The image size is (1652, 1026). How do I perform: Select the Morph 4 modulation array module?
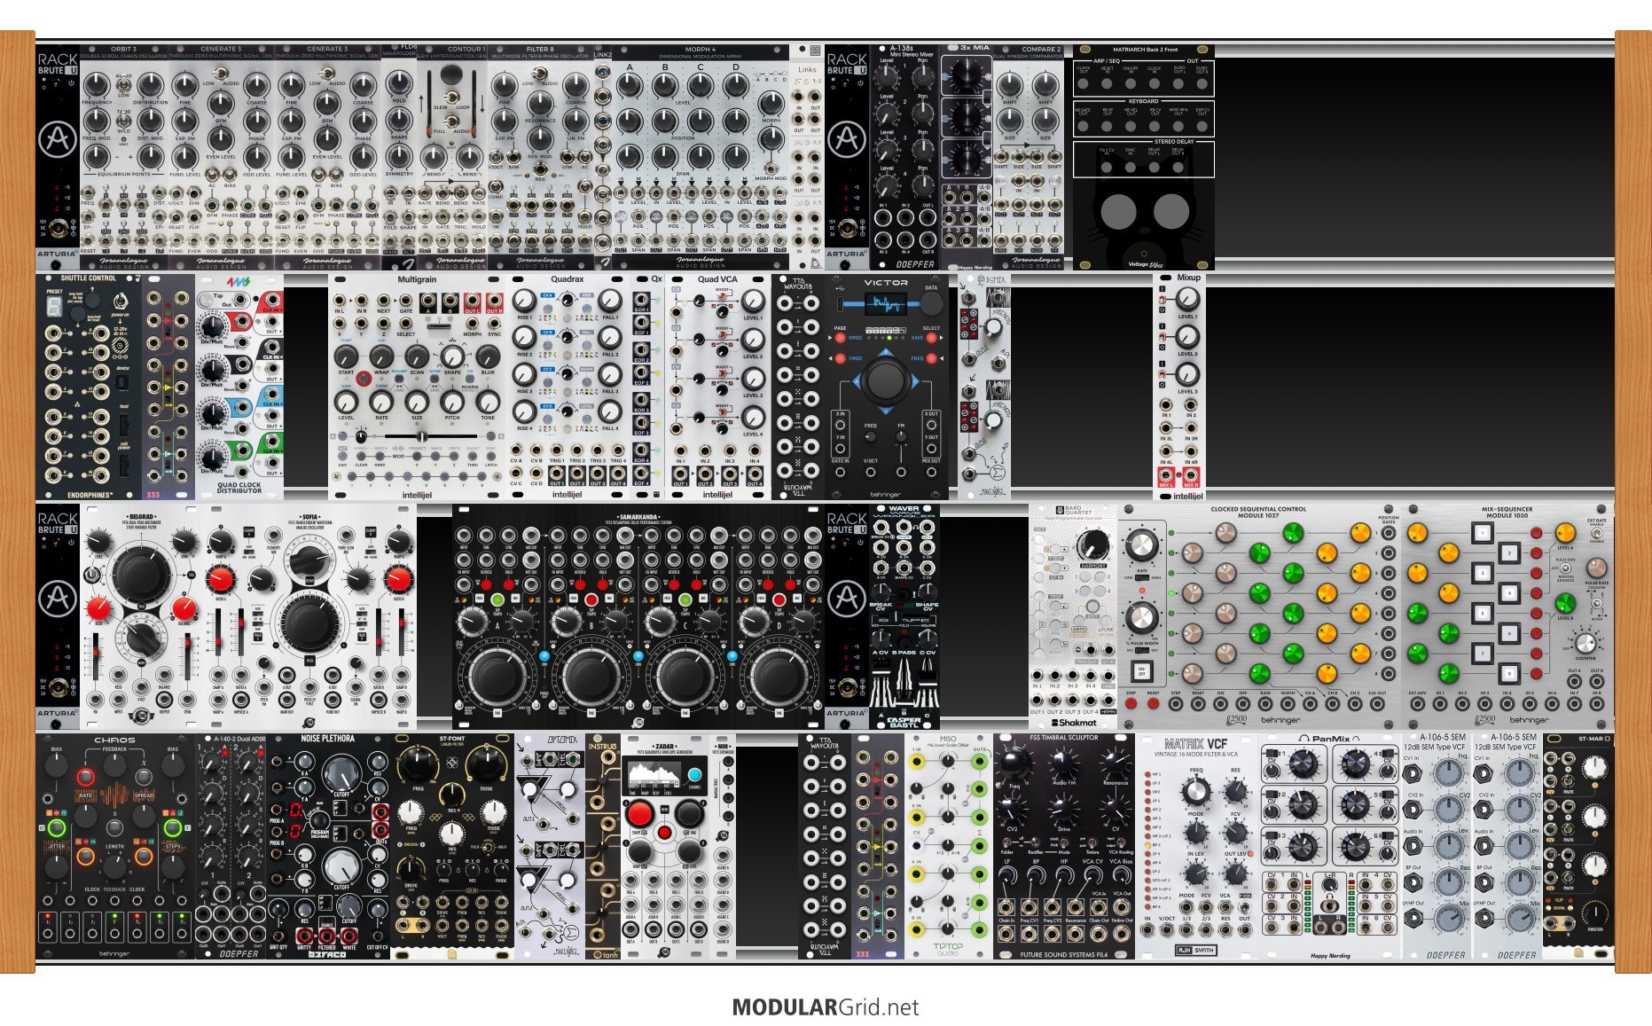(x=701, y=157)
